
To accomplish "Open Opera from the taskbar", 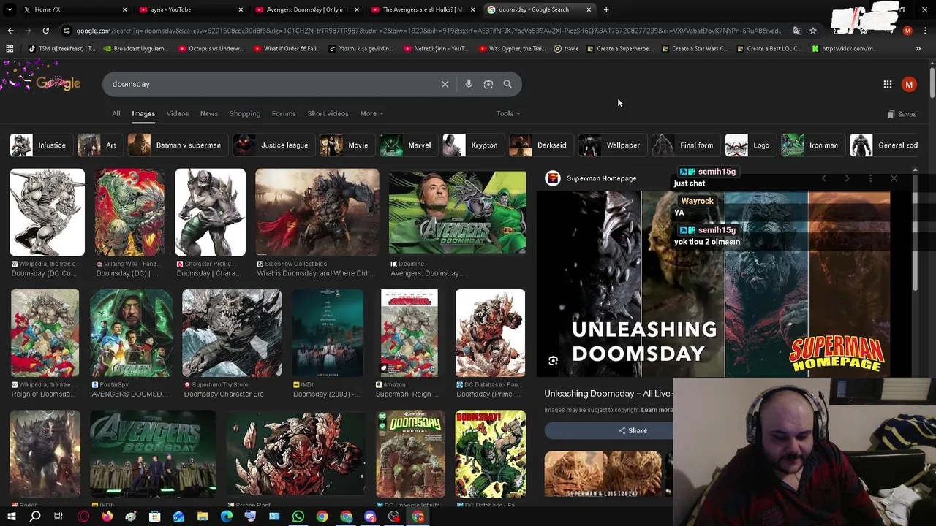I will (83, 517).
